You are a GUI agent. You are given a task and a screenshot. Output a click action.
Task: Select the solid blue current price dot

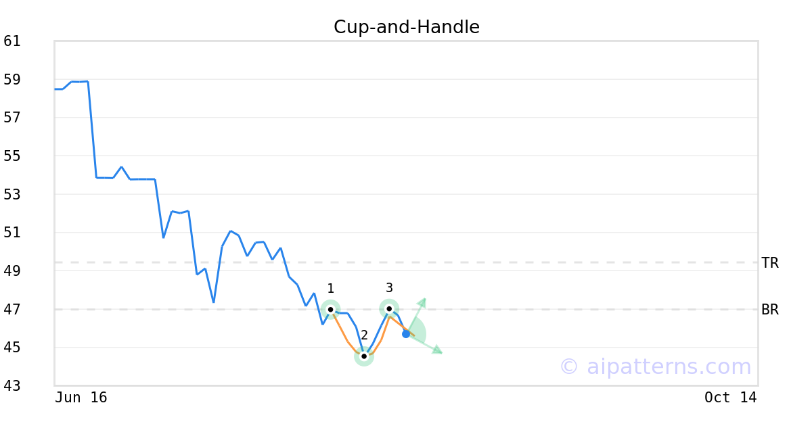pos(406,333)
